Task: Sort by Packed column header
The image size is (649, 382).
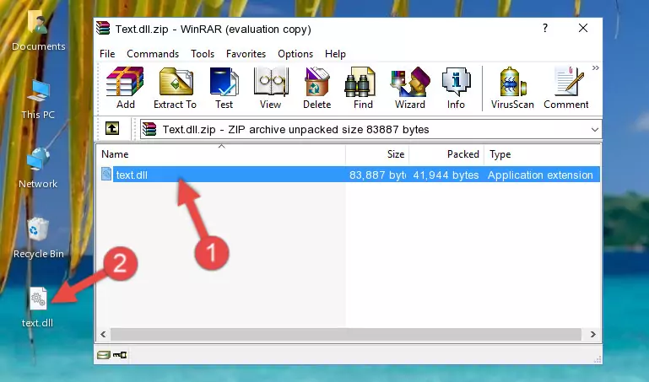Action: point(446,154)
